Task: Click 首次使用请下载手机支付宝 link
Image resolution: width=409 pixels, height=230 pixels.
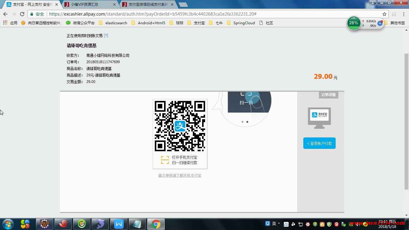Action: tap(180, 175)
